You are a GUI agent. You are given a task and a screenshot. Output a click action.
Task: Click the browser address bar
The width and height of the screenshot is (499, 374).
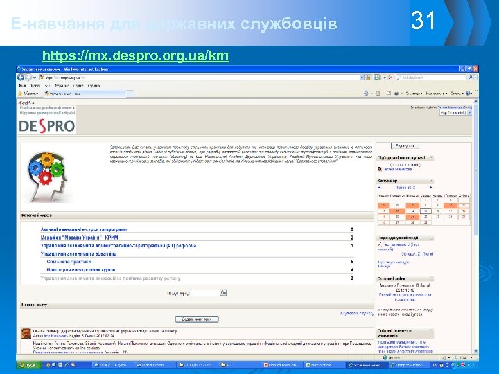[202, 78]
